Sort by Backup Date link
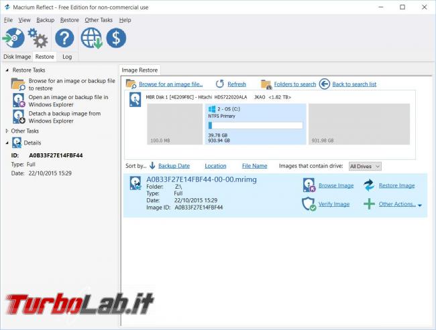This screenshot has height=330, width=436. [x=174, y=166]
